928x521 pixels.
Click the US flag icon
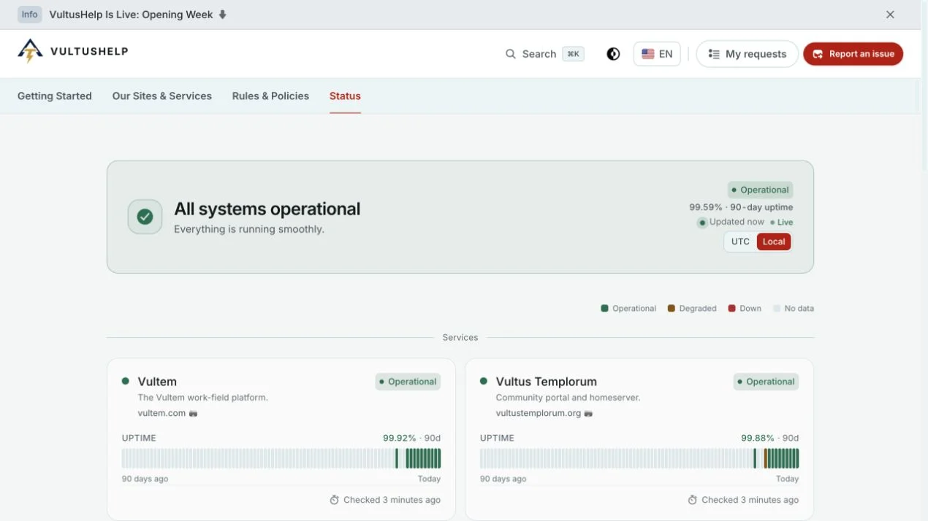point(647,54)
